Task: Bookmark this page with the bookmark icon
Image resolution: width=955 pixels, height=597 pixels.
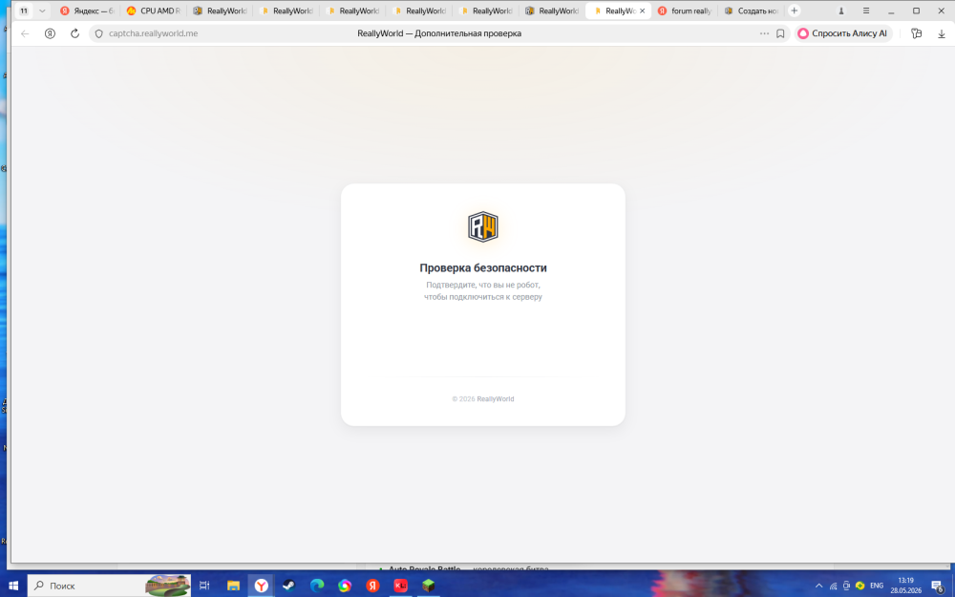Action: pyautogui.click(x=780, y=33)
